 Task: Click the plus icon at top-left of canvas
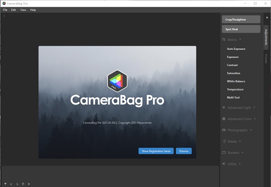[x=4, y=16]
